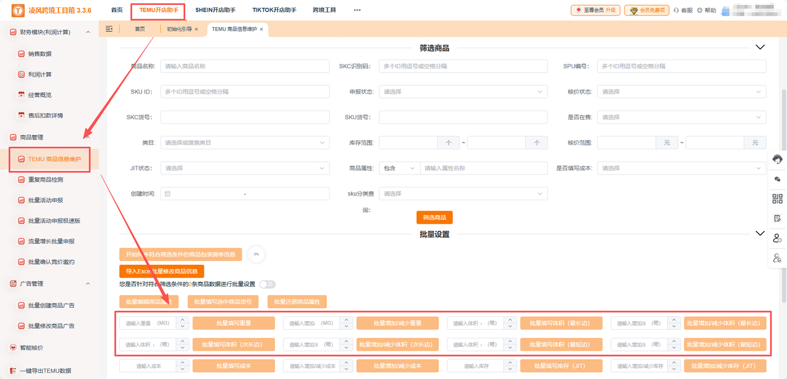Click the 至尊会员 升级 upgrade badge

point(595,10)
